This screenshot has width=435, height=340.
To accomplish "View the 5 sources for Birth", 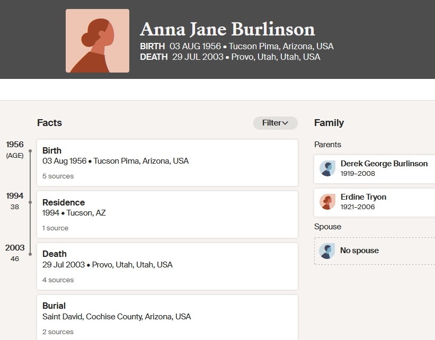I will pyautogui.click(x=58, y=176).
